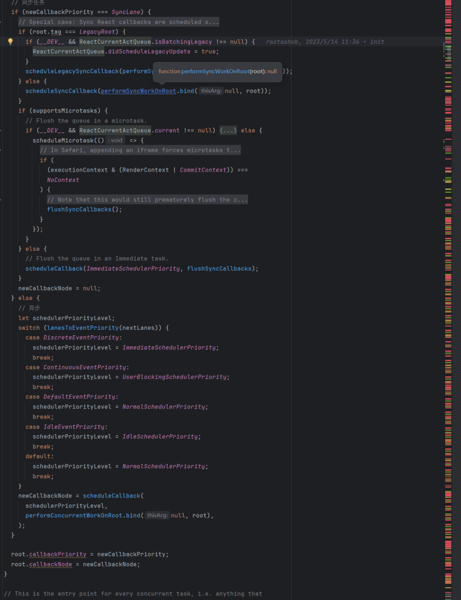Click the '// Flush the queue in a microtask.' comment
The height and width of the screenshot is (600, 461).
click(x=87, y=121)
